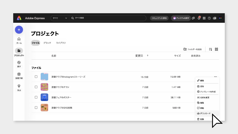238x134 pixels.
Task: Click the Creative Cloud icon in top bar
Action: click(x=215, y=18)
